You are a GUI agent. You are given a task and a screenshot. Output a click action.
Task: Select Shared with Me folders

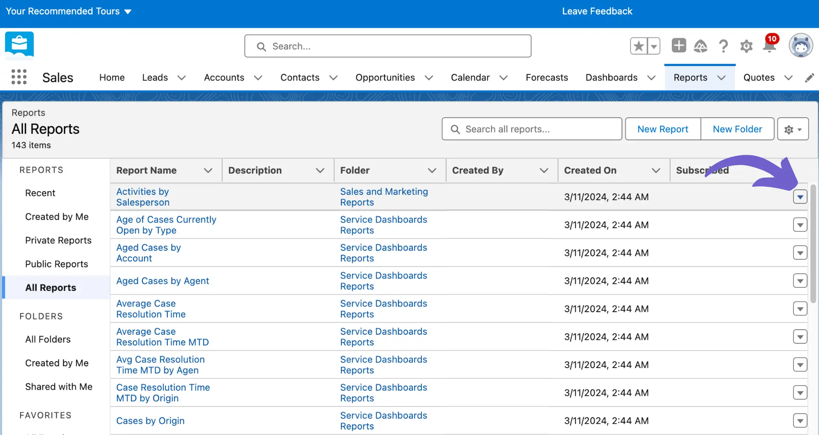point(59,386)
